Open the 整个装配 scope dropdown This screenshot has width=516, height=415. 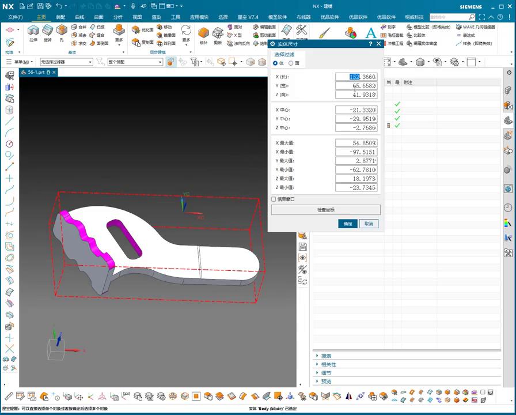135,62
